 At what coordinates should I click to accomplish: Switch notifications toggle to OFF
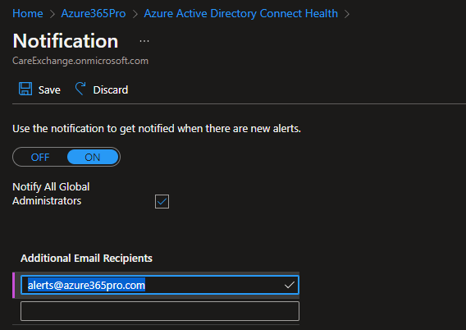coord(40,157)
